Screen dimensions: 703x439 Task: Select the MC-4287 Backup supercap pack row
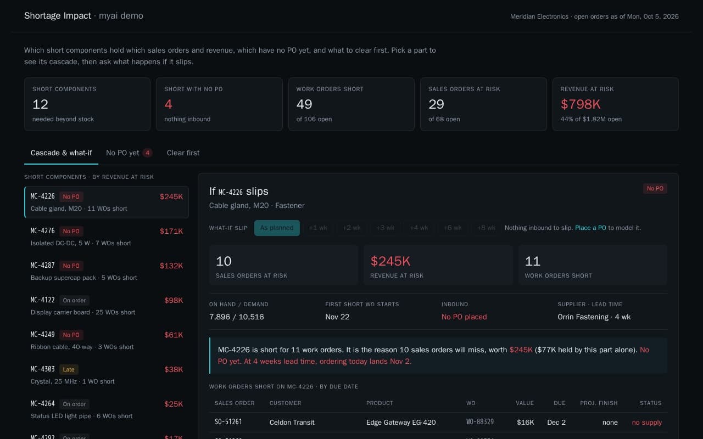[107, 272]
